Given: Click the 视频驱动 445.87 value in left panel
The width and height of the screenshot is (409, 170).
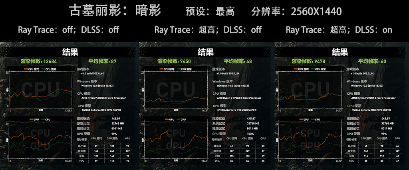Looking at the screenshot, I should click(116, 119).
